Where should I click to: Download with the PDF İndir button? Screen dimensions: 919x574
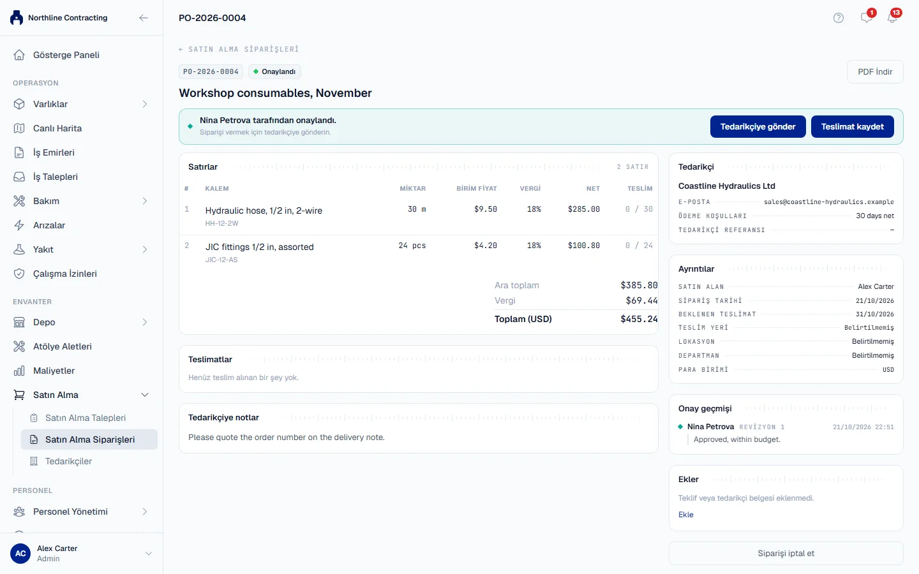875,71
